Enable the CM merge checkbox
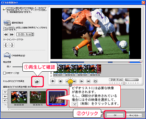 pyautogui.click(x=5, y=73)
